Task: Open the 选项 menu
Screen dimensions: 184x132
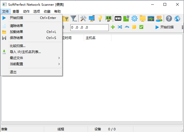Action: click(37, 12)
